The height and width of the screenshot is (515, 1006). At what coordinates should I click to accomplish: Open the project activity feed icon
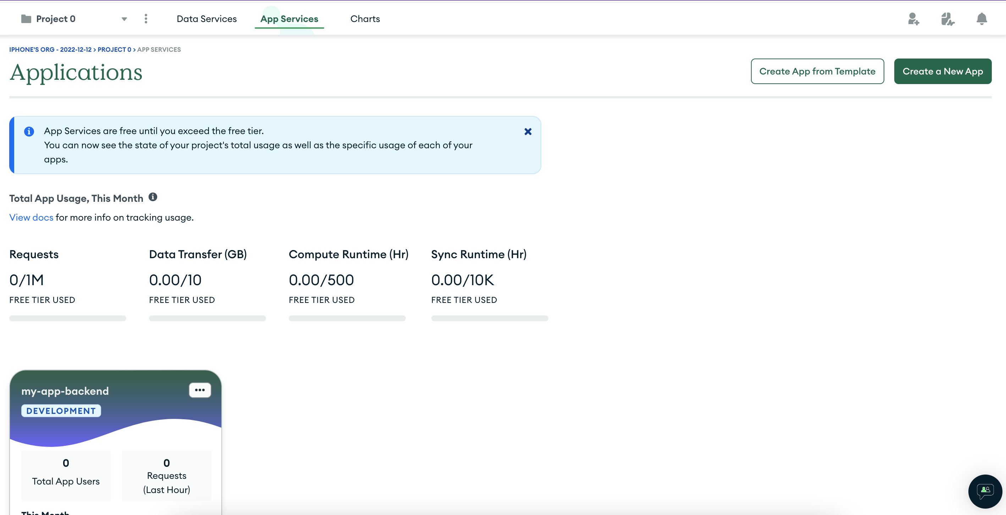(x=947, y=19)
